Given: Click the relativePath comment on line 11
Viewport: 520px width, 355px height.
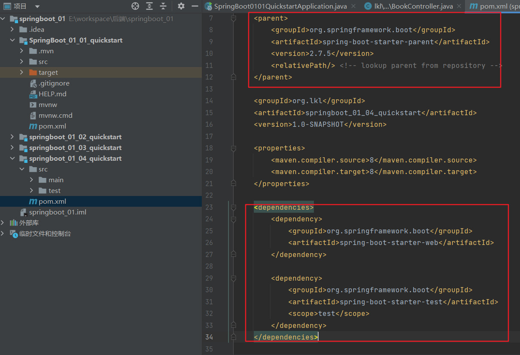Looking at the screenshot, I should tap(421, 66).
